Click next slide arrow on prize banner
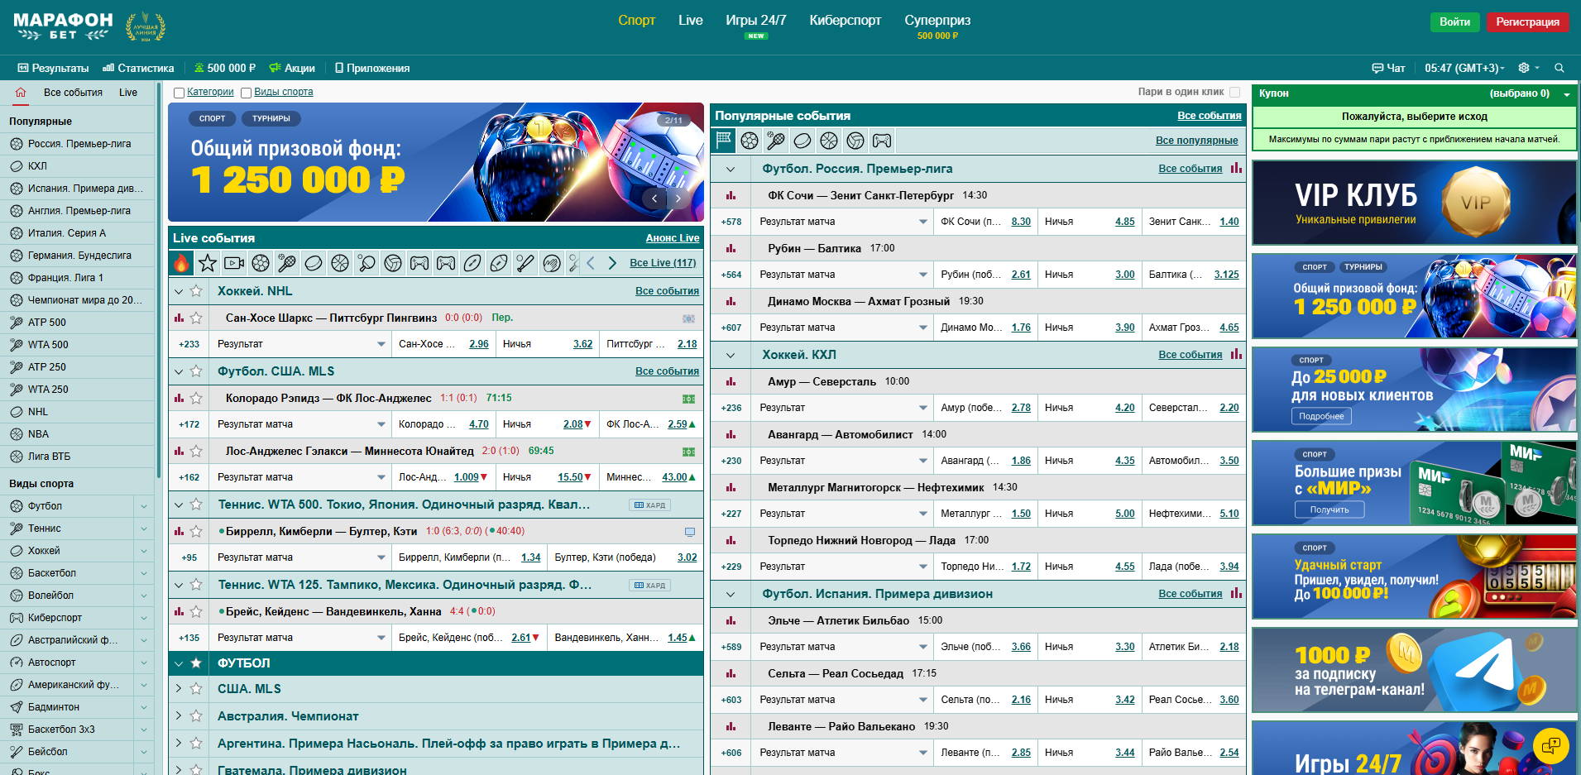The height and width of the screenshot is (775, 1581). (678, 199)
